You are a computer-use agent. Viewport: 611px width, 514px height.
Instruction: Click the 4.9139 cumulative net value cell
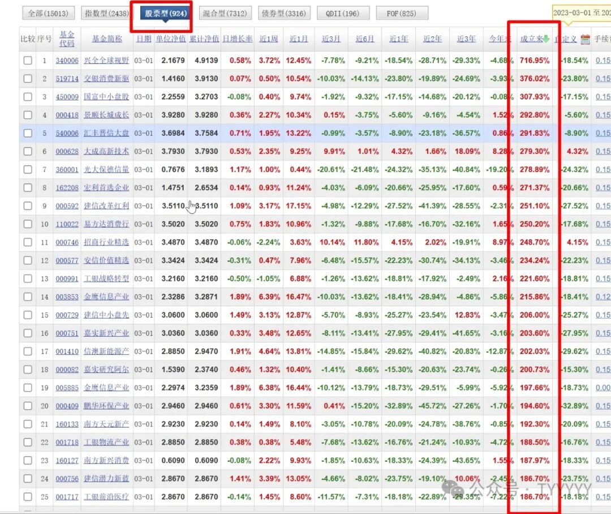click(x=206, y=61)
